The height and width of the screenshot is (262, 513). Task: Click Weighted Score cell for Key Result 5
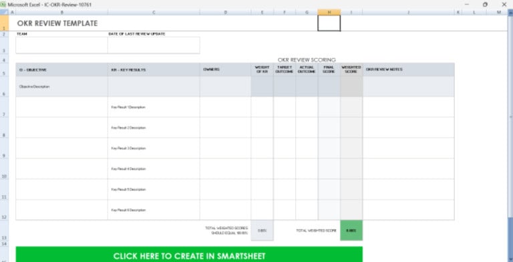[351, 189]
